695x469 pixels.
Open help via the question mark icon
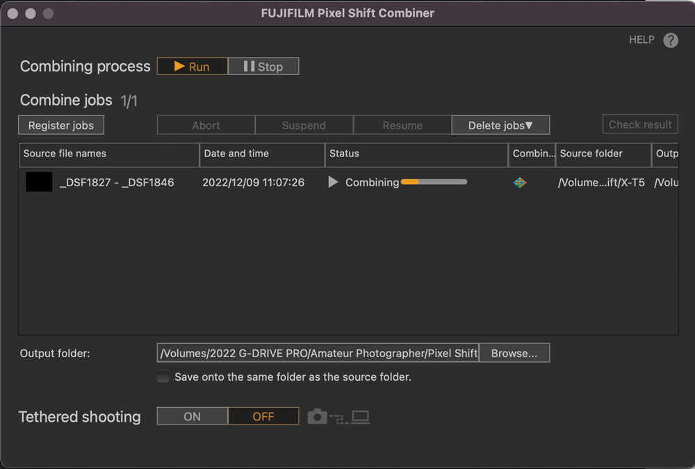tap(670, 40)
